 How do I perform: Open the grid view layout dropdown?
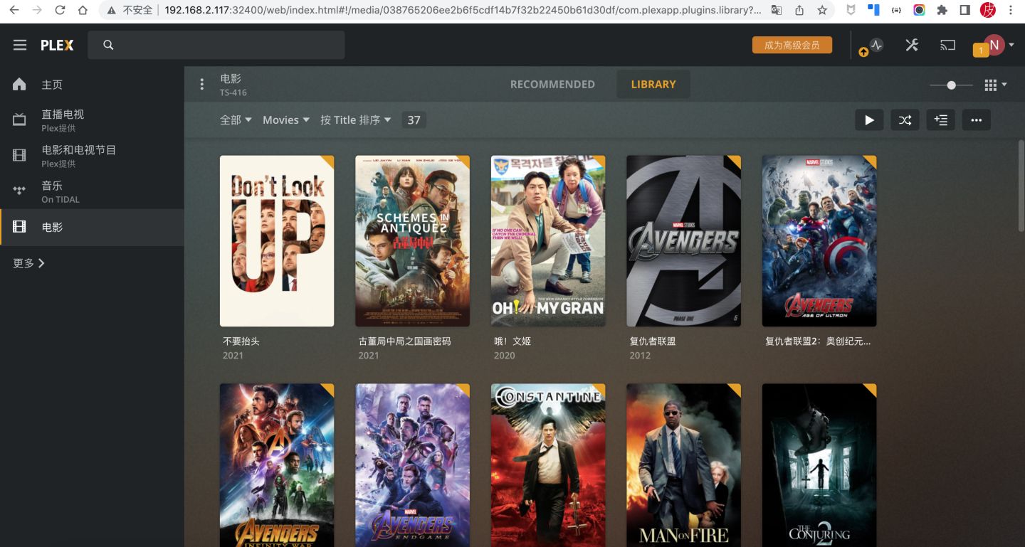994,85
